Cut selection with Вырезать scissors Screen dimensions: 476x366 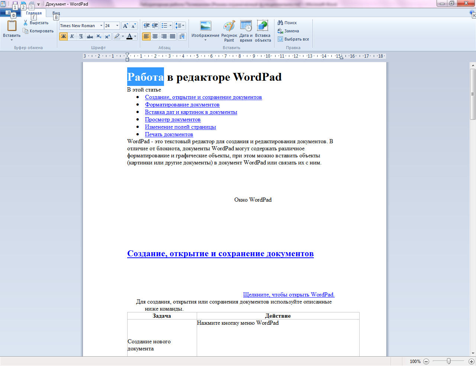coord(36,23)
